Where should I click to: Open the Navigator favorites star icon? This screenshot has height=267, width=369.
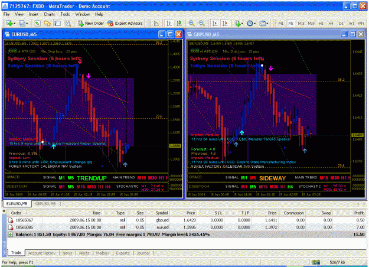click(48, 23)
